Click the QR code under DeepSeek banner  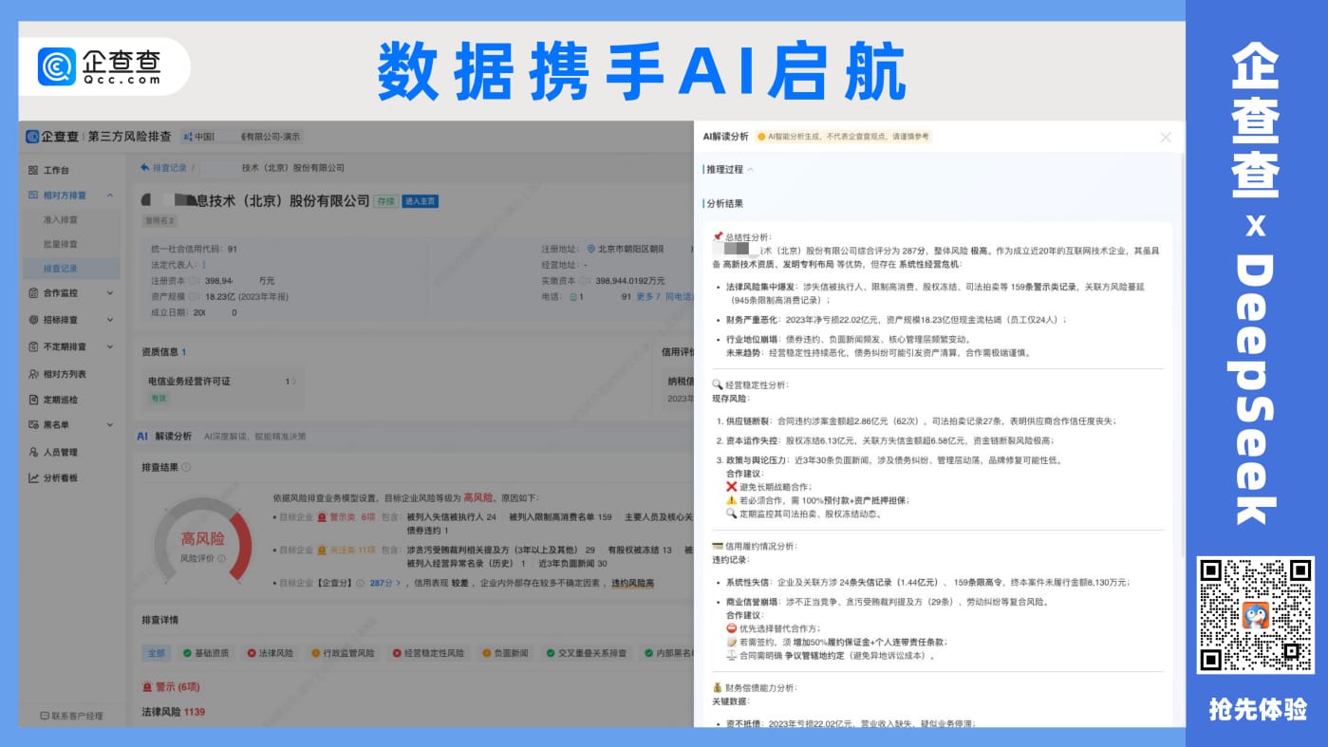[1255, 615]
